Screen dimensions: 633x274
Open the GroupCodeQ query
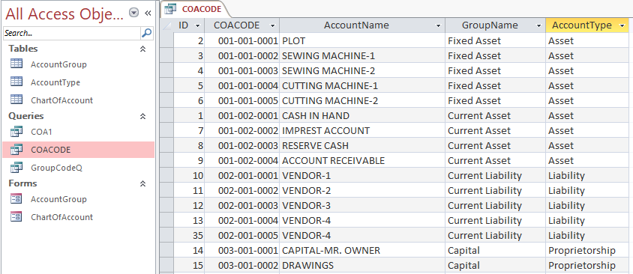(x=56, y=168)
